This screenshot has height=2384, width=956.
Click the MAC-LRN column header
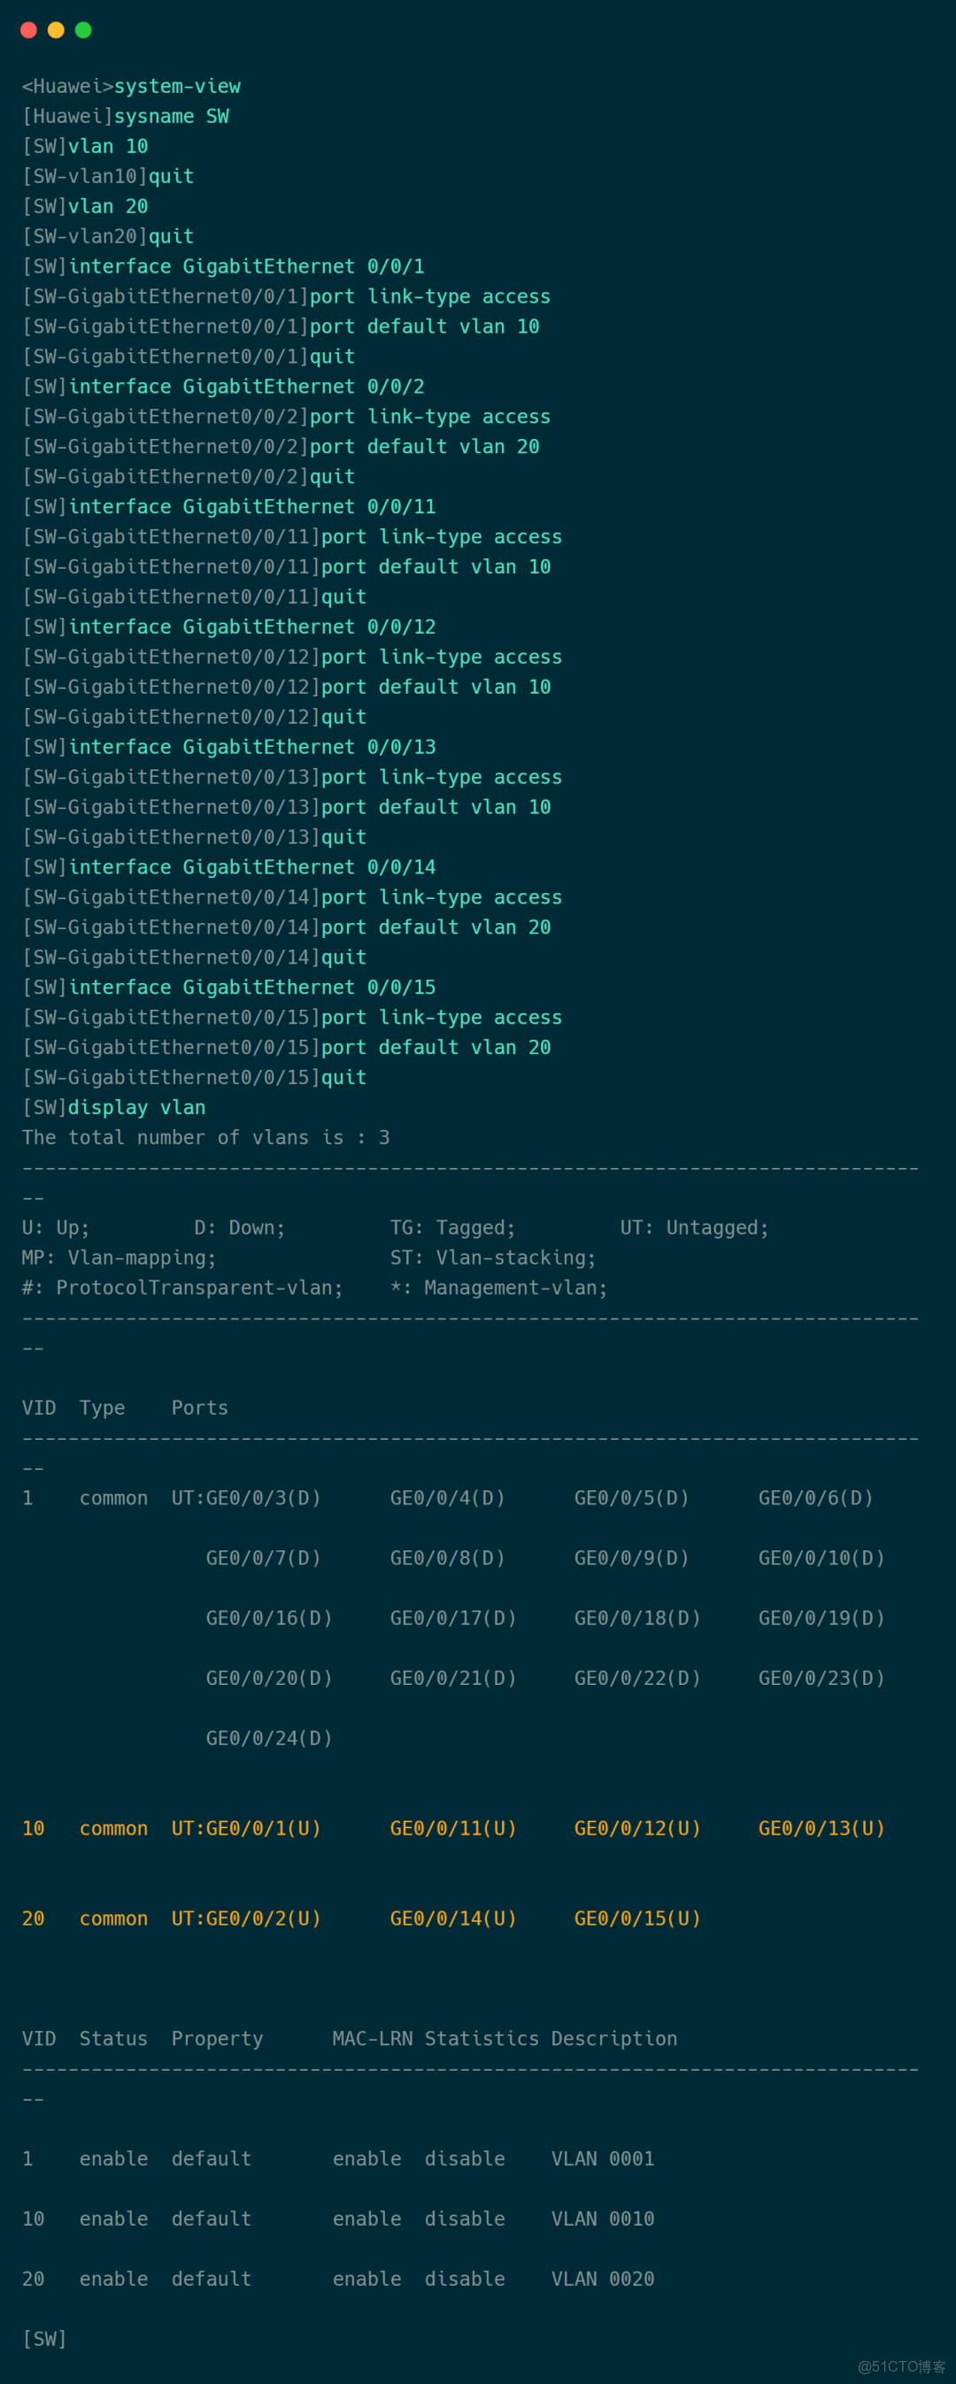pos(372,2038)
